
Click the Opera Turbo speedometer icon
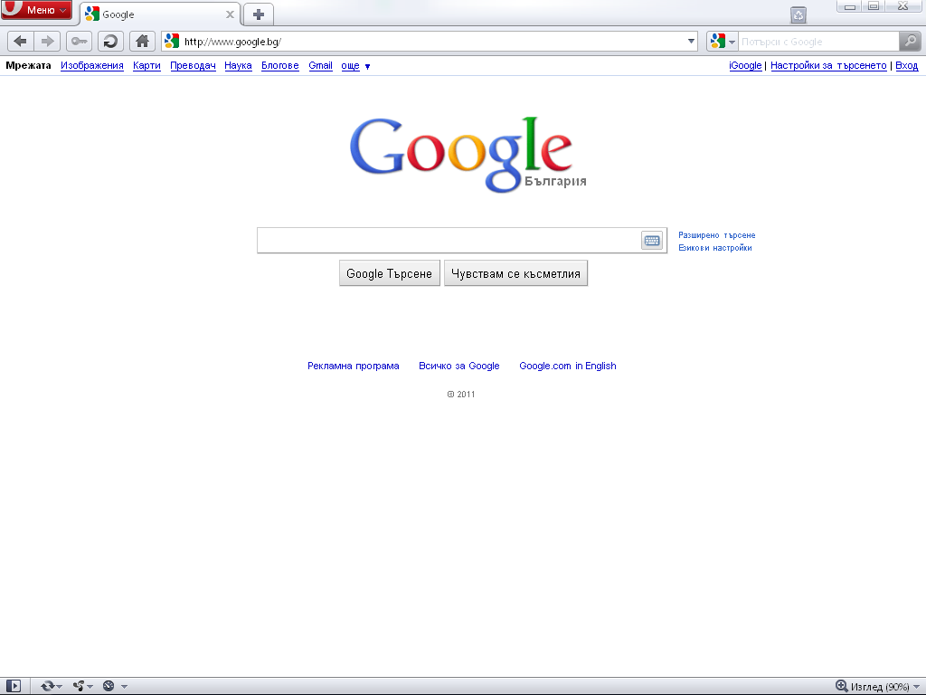109,686
